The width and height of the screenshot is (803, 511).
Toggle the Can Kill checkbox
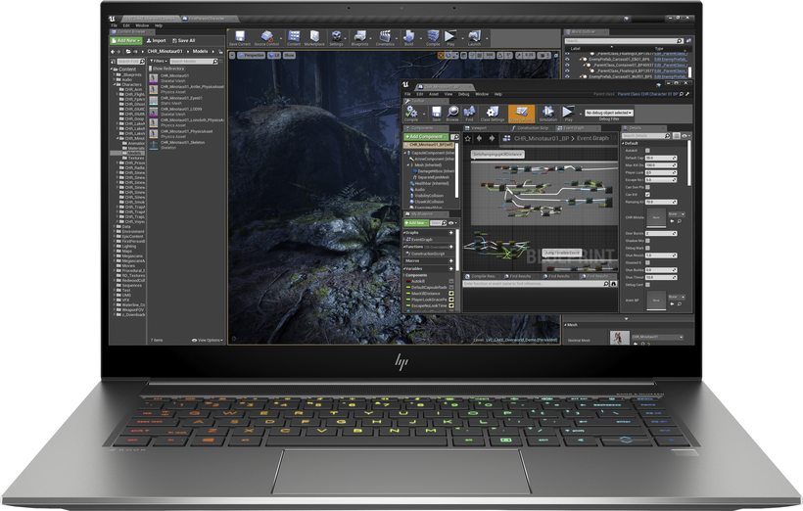647,195
